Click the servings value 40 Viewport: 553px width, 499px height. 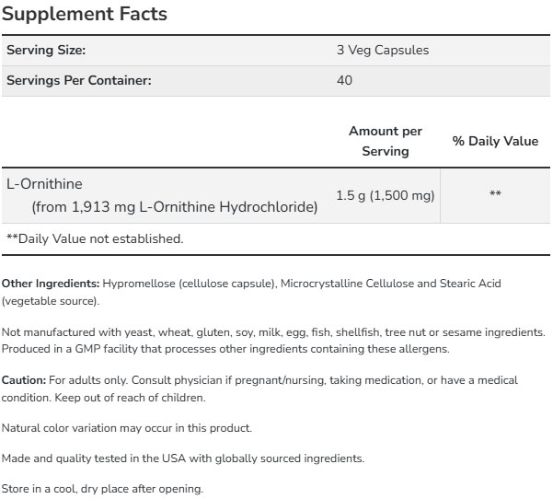click(x=346, y=80)
